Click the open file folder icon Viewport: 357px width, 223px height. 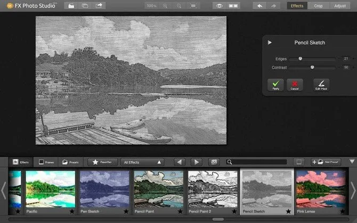71,6
